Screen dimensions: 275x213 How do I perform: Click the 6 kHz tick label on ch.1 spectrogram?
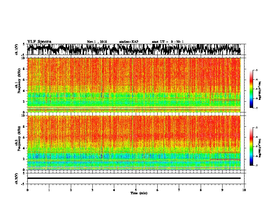(x=25, y=80)
